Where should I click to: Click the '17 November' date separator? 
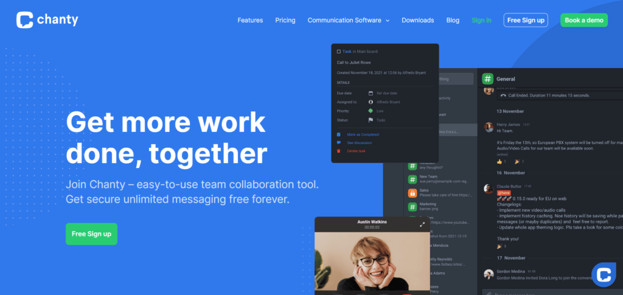click(510, 258)
